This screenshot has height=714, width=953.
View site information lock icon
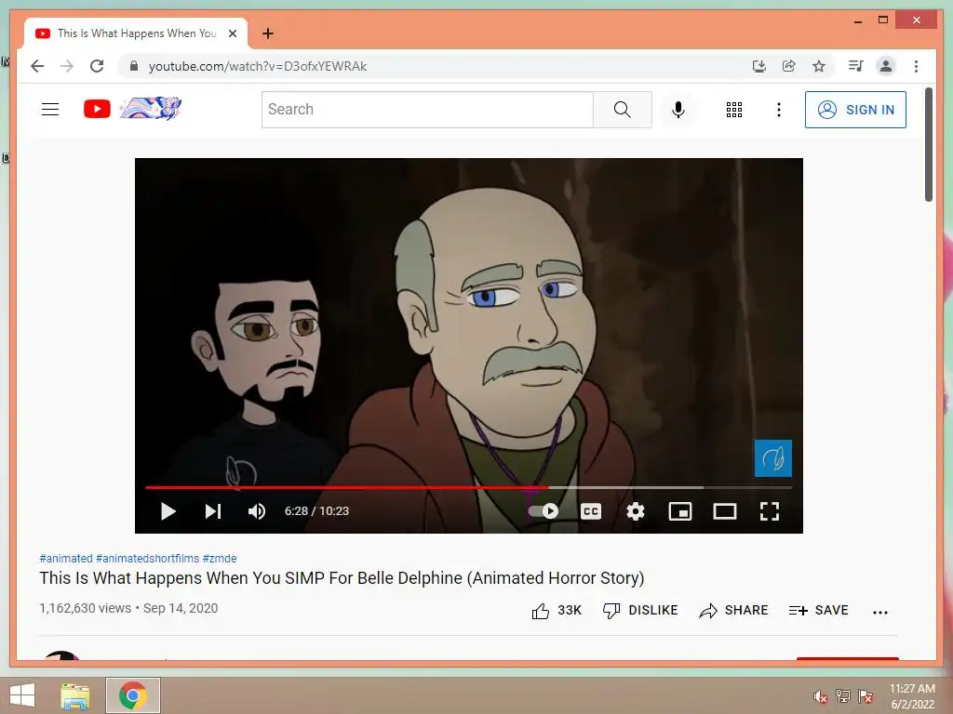click(x=134, y=66)
